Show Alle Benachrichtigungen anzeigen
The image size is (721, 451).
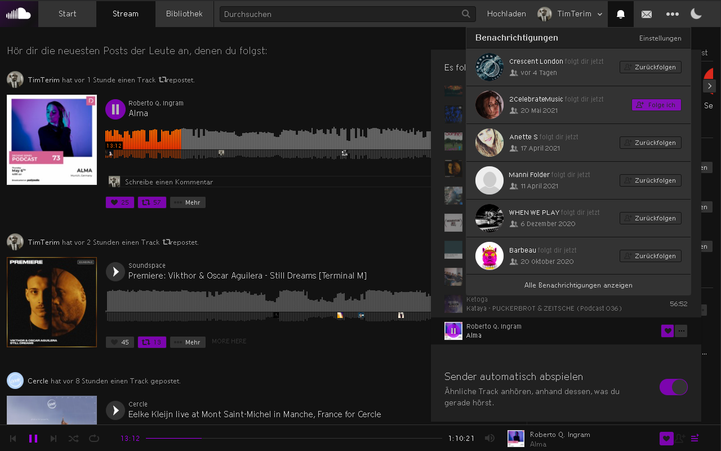[578, 285]
